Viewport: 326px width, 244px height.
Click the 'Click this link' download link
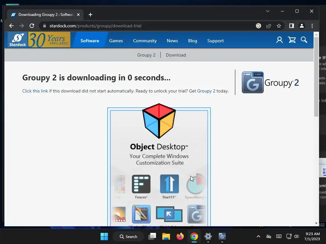pyautogui.click(x=35, y=91)
